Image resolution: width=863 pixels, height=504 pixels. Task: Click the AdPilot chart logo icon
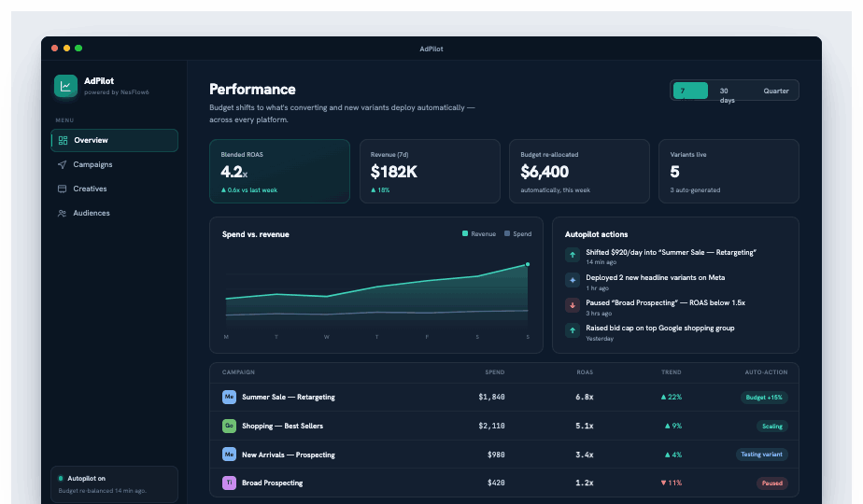[65, 86]
